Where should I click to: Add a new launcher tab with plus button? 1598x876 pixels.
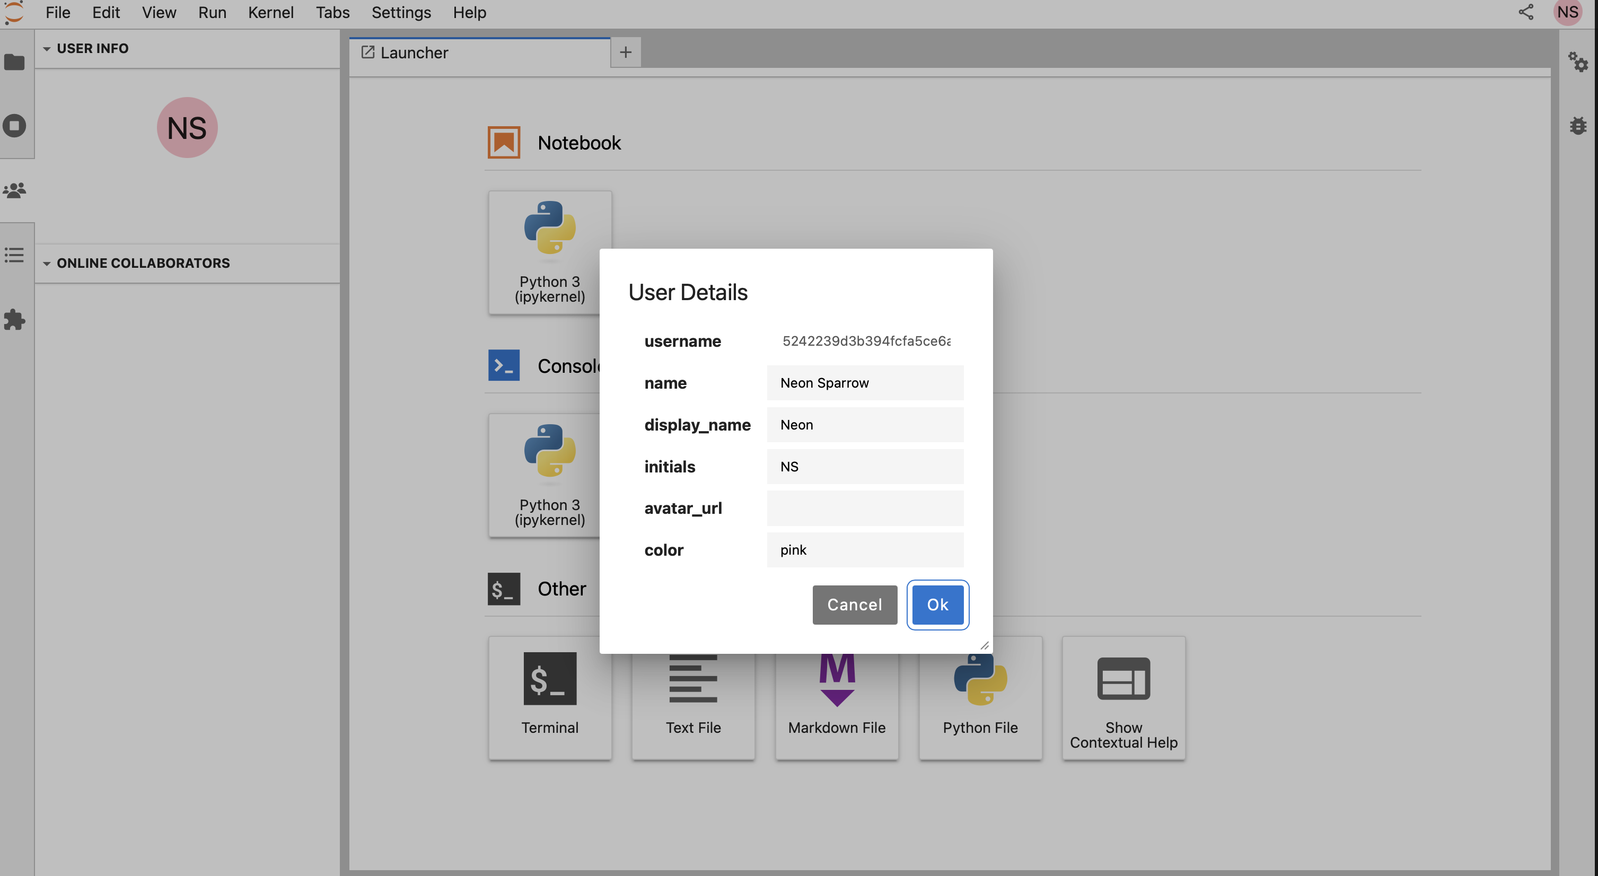625,52
